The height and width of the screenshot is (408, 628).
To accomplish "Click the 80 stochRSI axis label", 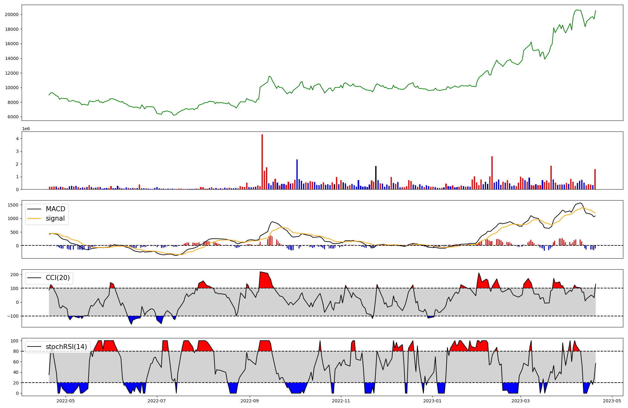I will coord(16,351).
